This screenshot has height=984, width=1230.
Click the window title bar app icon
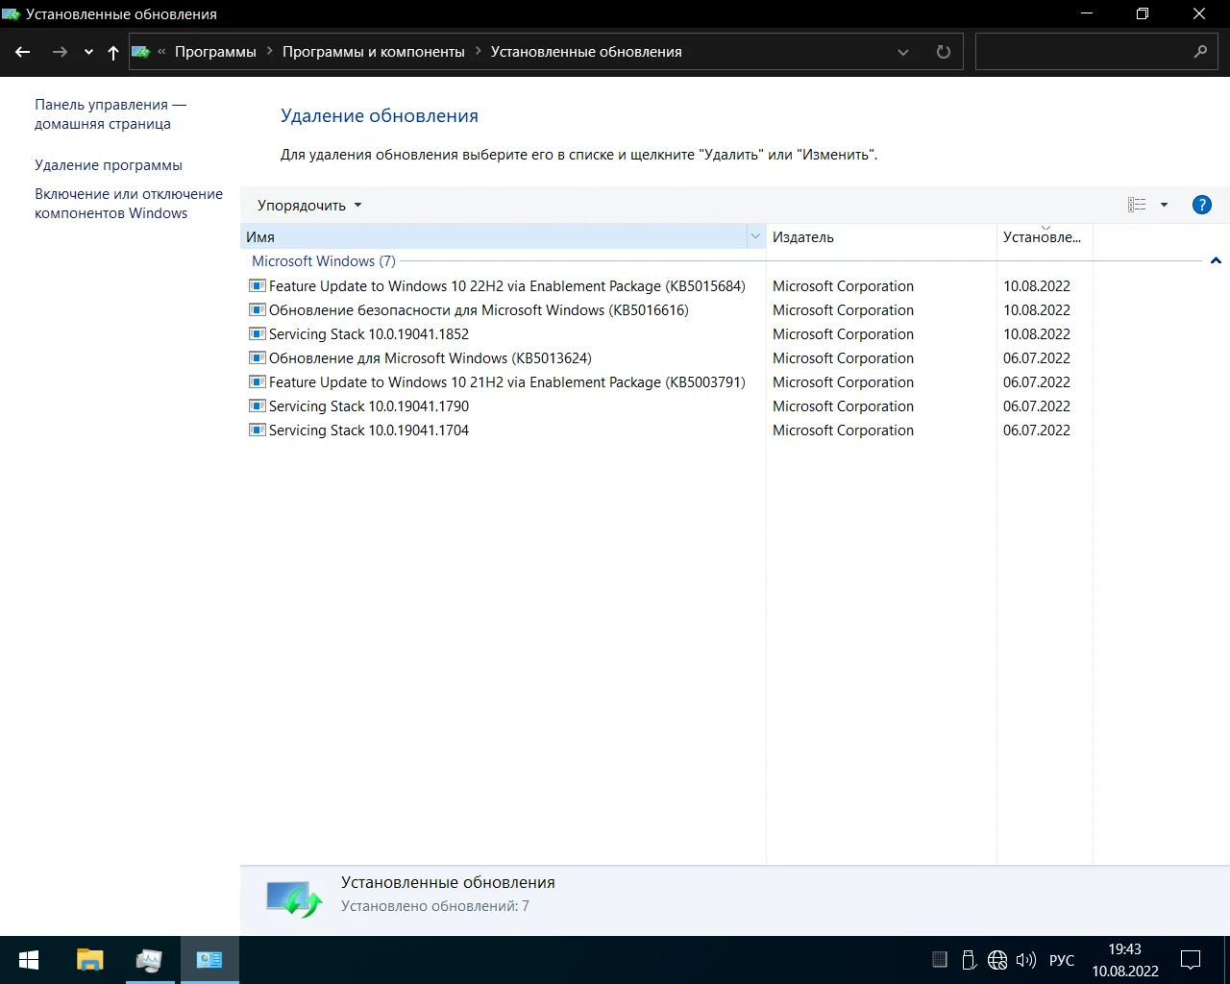pyautogui.click(x=12, y=14)
